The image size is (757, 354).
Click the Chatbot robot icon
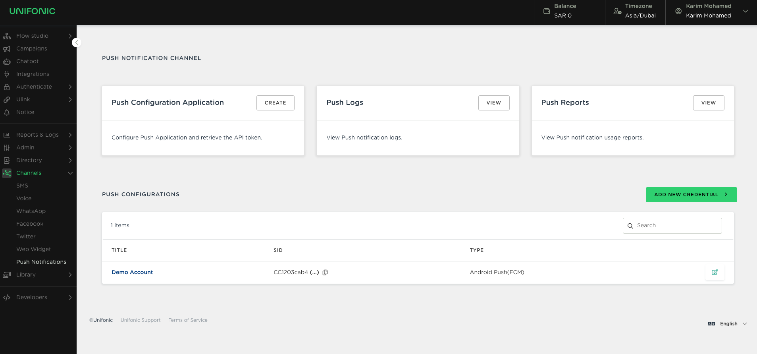click(7, 62)
